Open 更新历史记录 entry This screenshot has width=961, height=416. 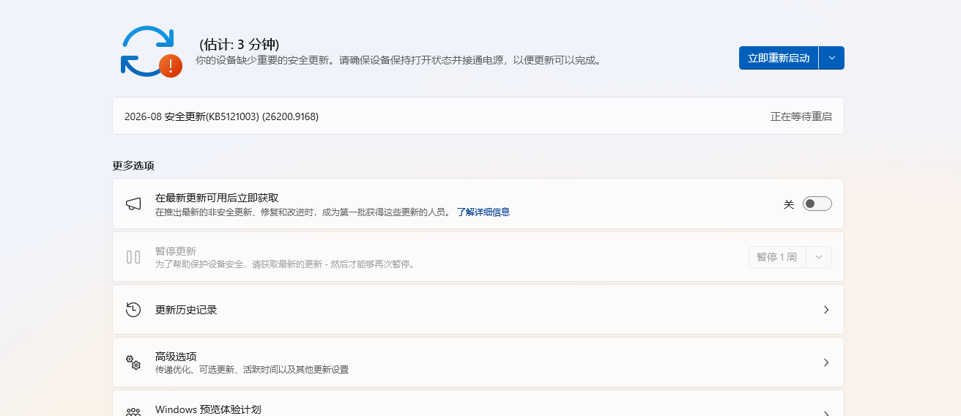tap(478, 310)
